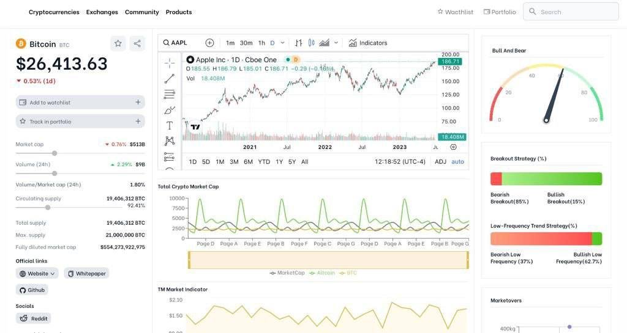627x333 pixels.
Task: Click the 12:18:52 (UTC-4) timezone
Action: click(x=400, y=162)
